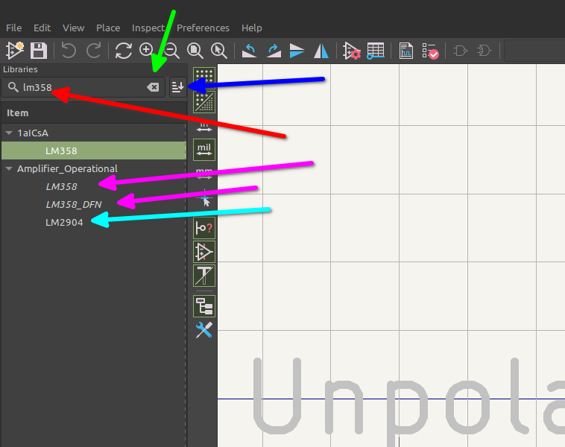Toggle the library tree panel icon
Viewport: 565px width, 447px height.
tap(204, 305)
